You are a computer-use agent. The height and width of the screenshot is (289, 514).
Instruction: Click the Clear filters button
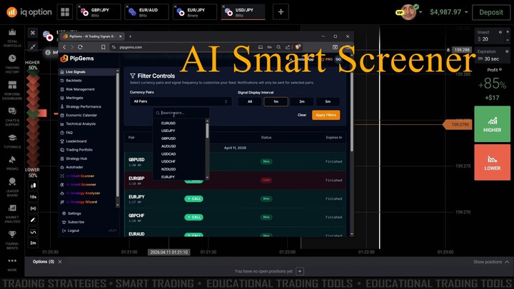302,115
